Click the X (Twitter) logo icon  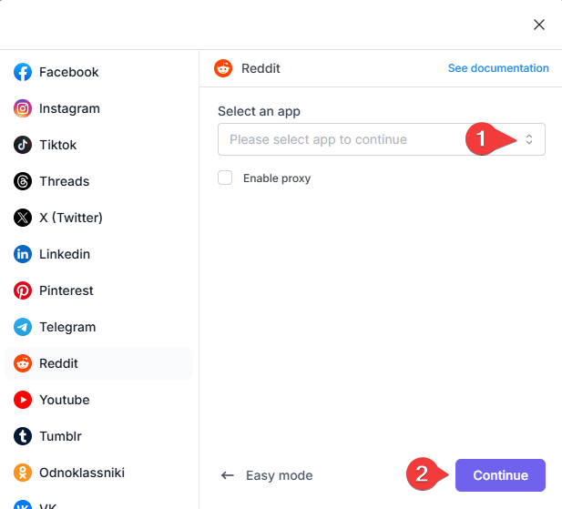pos(23,218)
